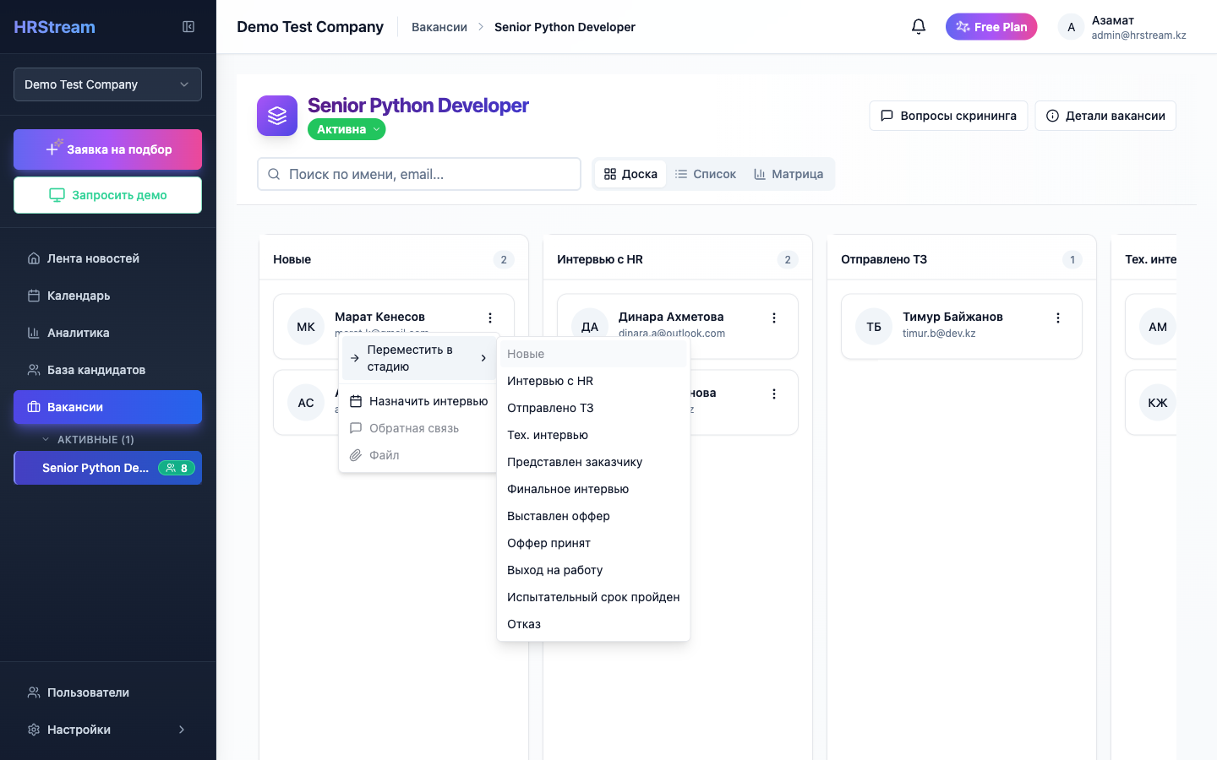Click the A user avatar

[x=1071, y=27]
